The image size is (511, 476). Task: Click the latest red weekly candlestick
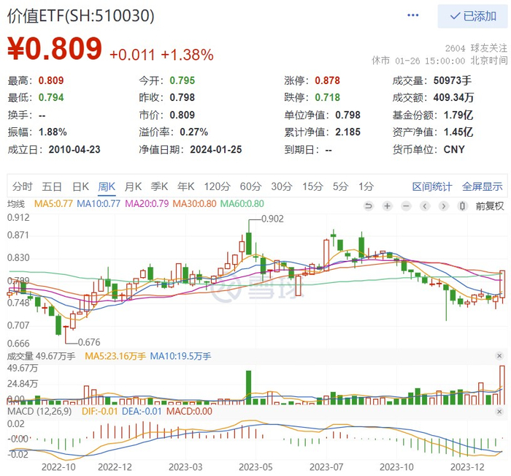pos(502,284)
